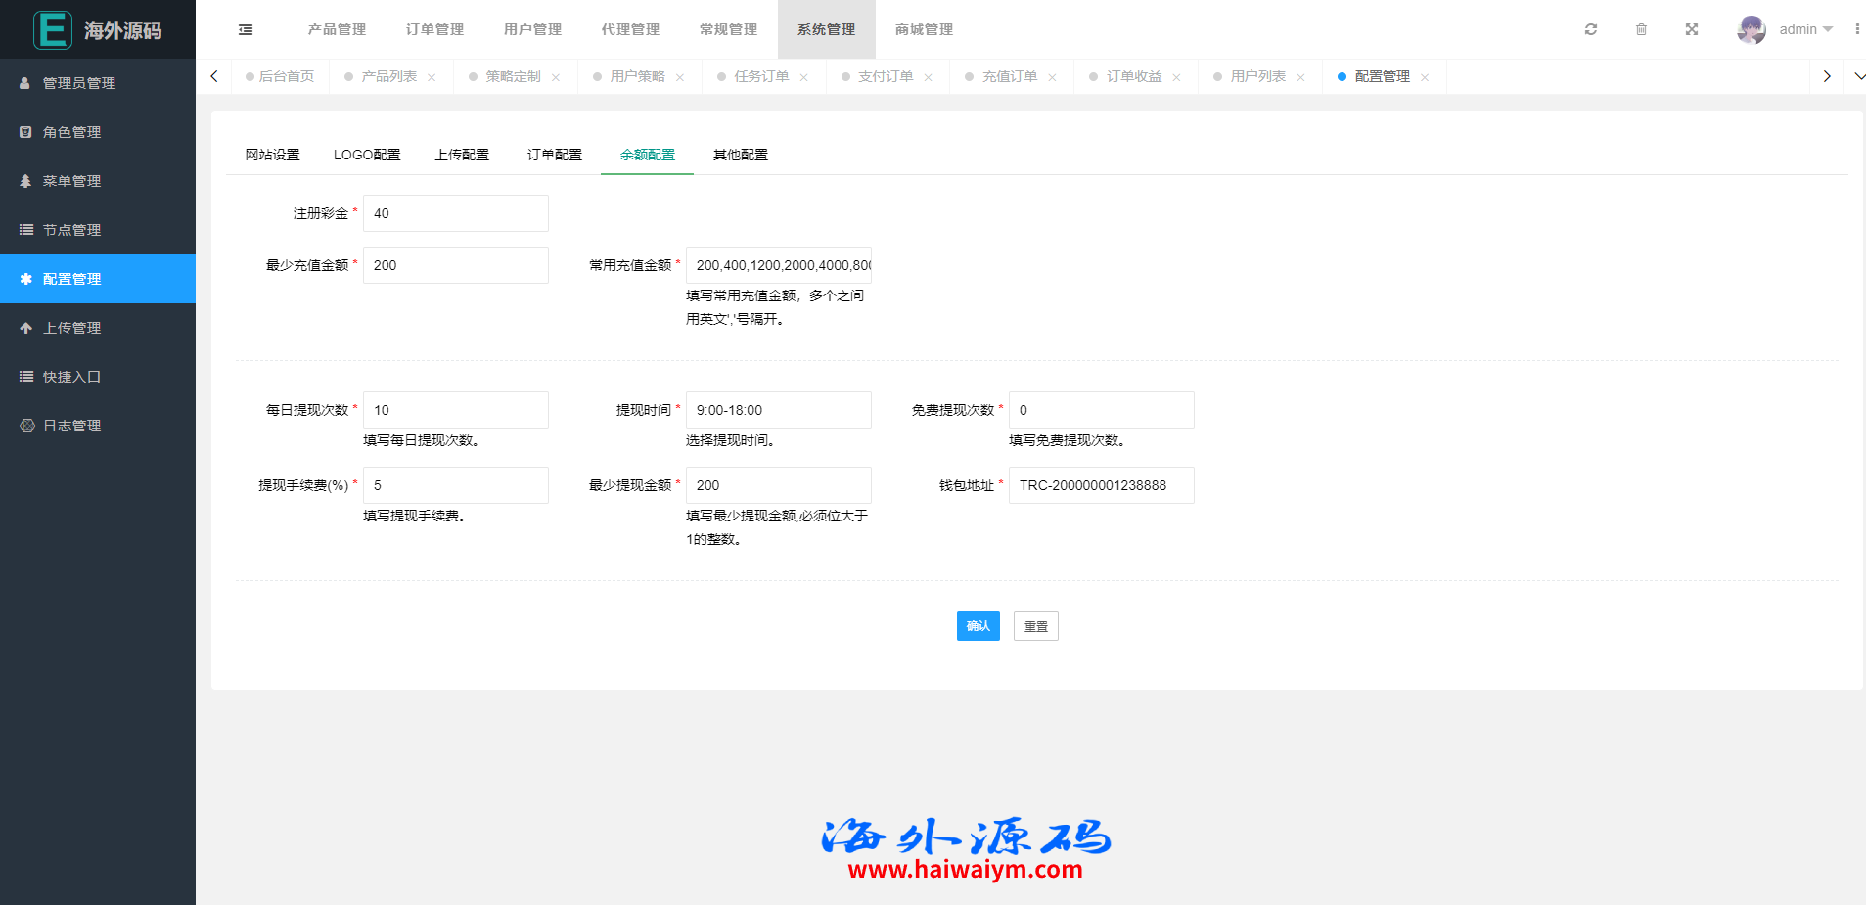Open 上传管理 in the sidebar
Image resolution: width=1866 pixels, height=905 pixels.
pos(71,328)
